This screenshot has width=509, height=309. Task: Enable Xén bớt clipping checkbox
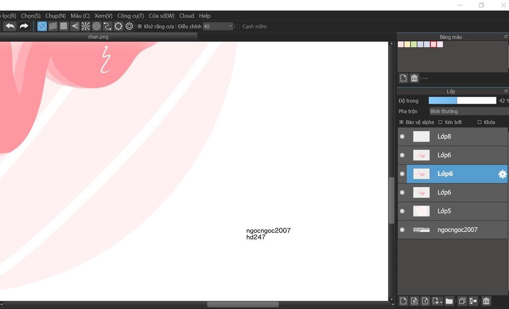click(x=440, y=122)
